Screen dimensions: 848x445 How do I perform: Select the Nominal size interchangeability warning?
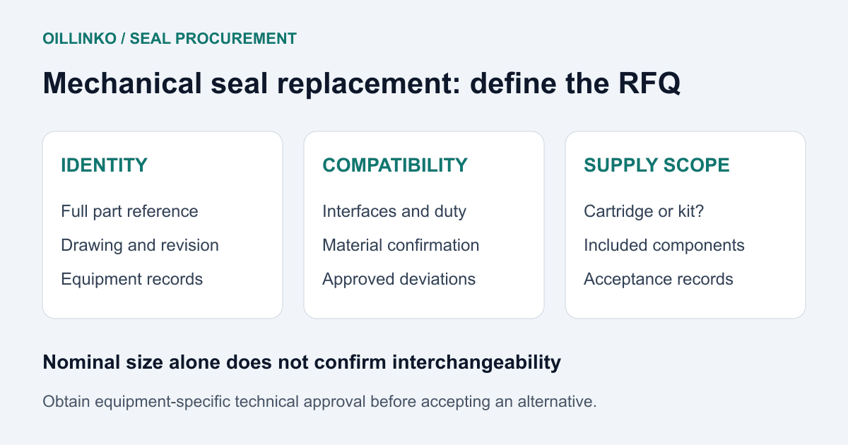click(302, 362)
